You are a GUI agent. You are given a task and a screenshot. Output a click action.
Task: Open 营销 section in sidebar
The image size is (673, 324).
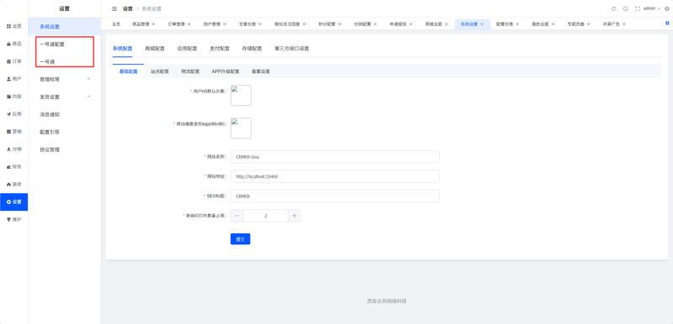click(14, 132)
